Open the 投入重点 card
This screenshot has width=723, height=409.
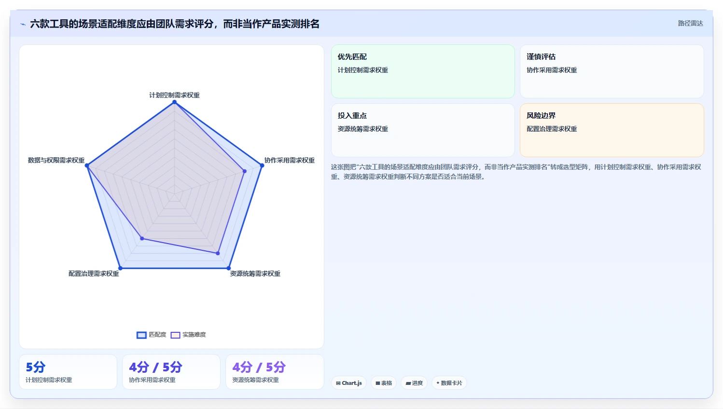tap(423, 130)
